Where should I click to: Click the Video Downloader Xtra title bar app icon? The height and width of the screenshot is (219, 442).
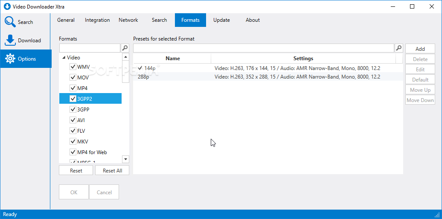pos(7,6)
